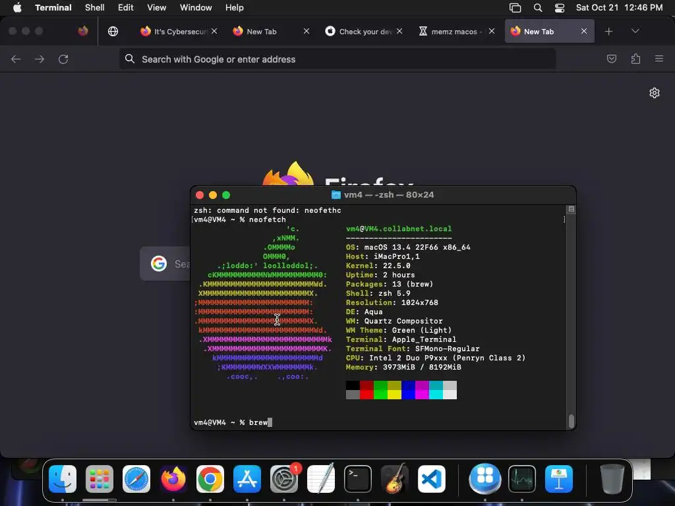Open the Firefox hamburger application menu
The image size is (675, 506).
pos(659,59)
